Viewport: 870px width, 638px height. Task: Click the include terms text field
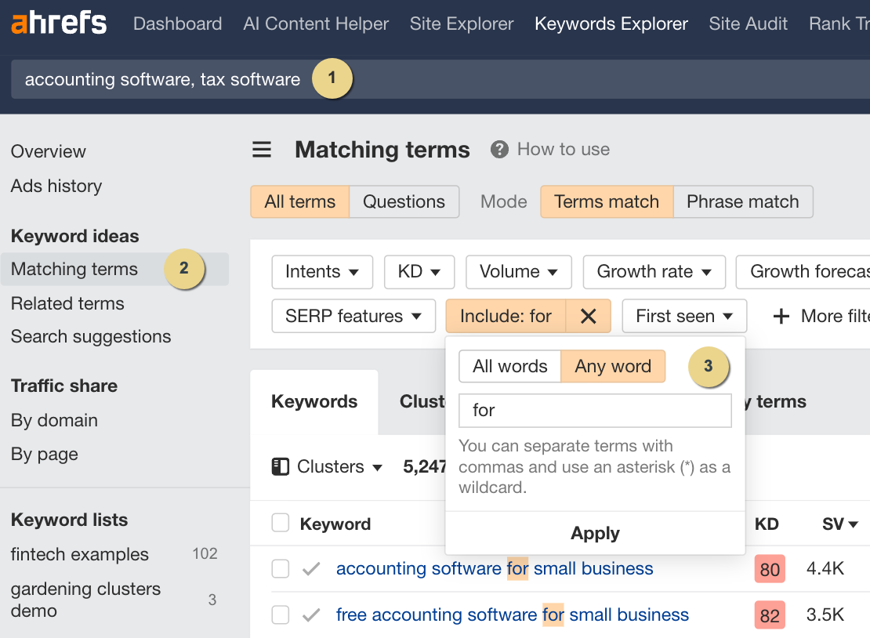[595, 411]
